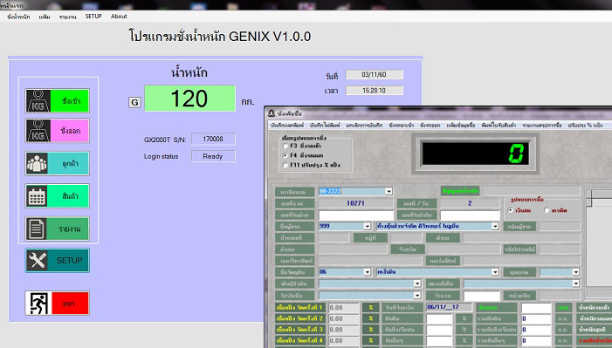The height and width of the screenshot is (348, 612).
Task: Click the 0.00 field for starch measurement 1
Action: (x=343, y=308)
